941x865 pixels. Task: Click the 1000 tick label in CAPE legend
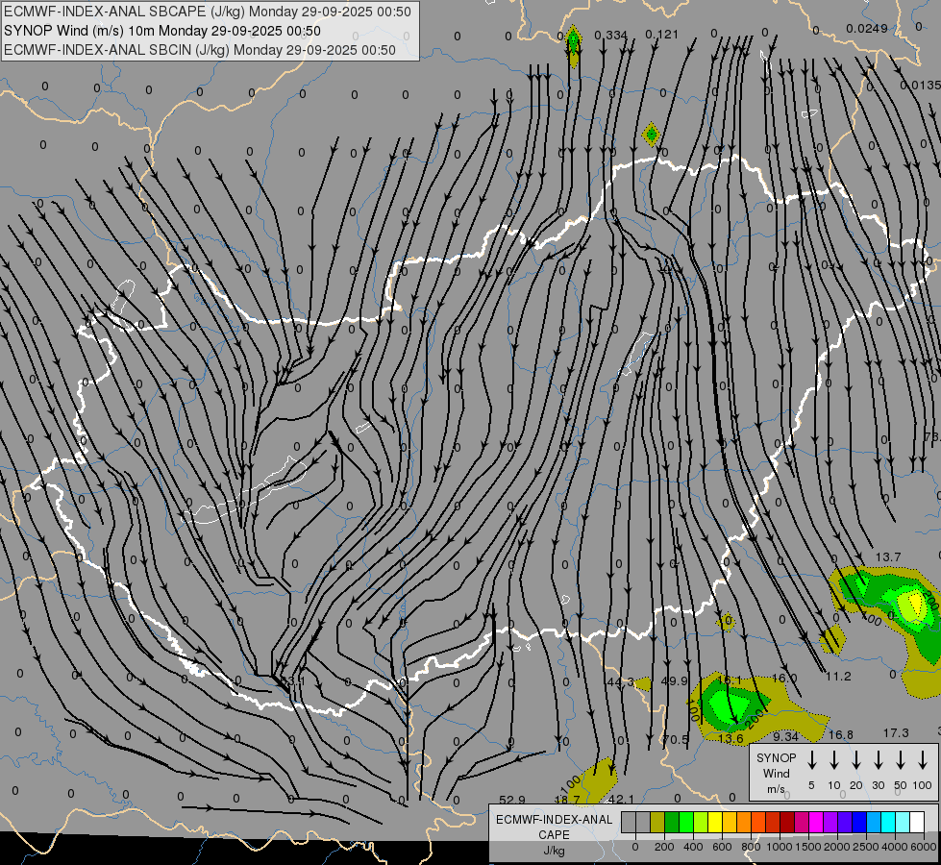pos(779,847)
